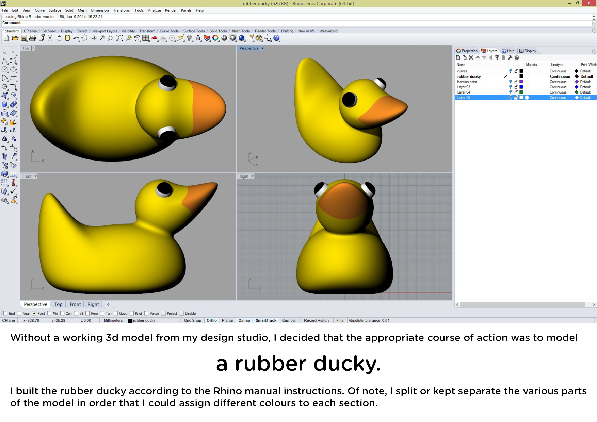The image size is (597, 422).
Task: Click the Open file folder icon
Action: (x=15, y=38)
